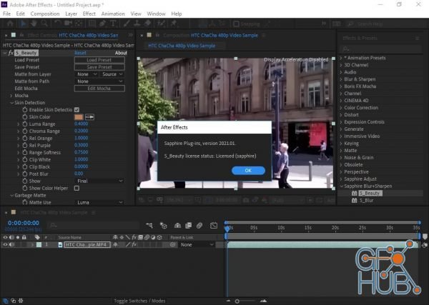Select the Zoom magnifier tool
Viewport: 429px width, 305px height.
44,24
